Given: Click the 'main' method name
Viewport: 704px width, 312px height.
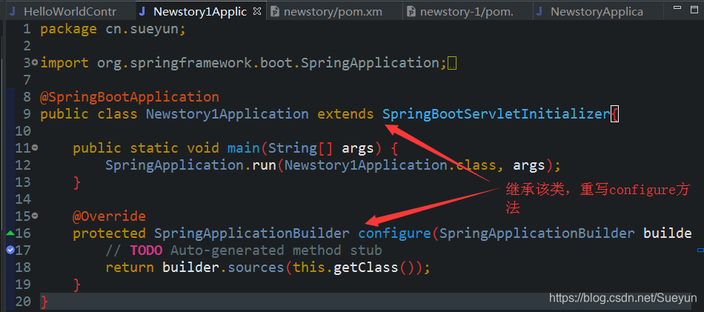Looking at the screenshot, I should 243,148.
